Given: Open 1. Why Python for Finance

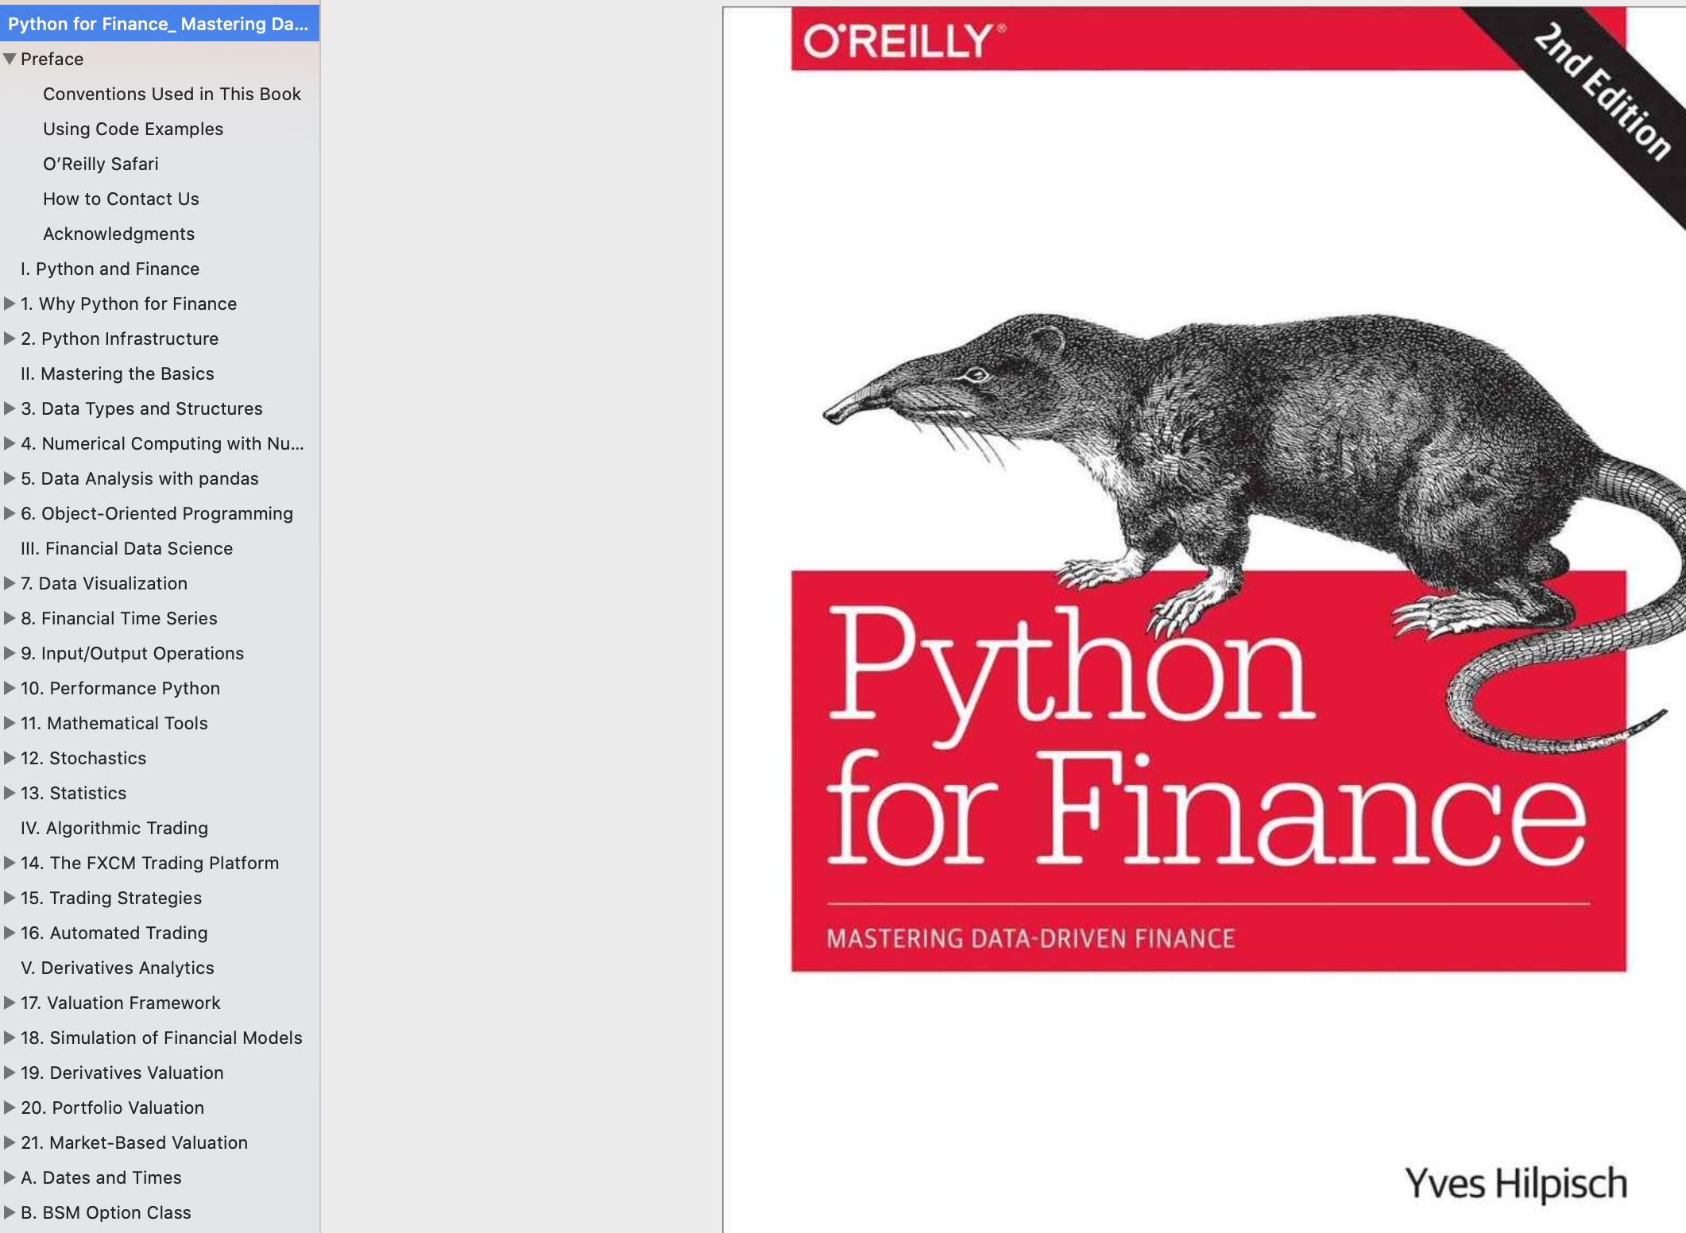Looking at the screenshot, I should click(129, 303).
